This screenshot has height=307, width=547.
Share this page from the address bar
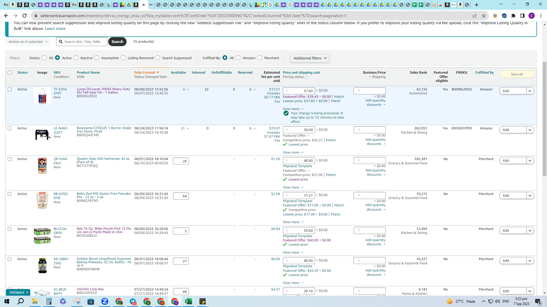tap(475, 16)
